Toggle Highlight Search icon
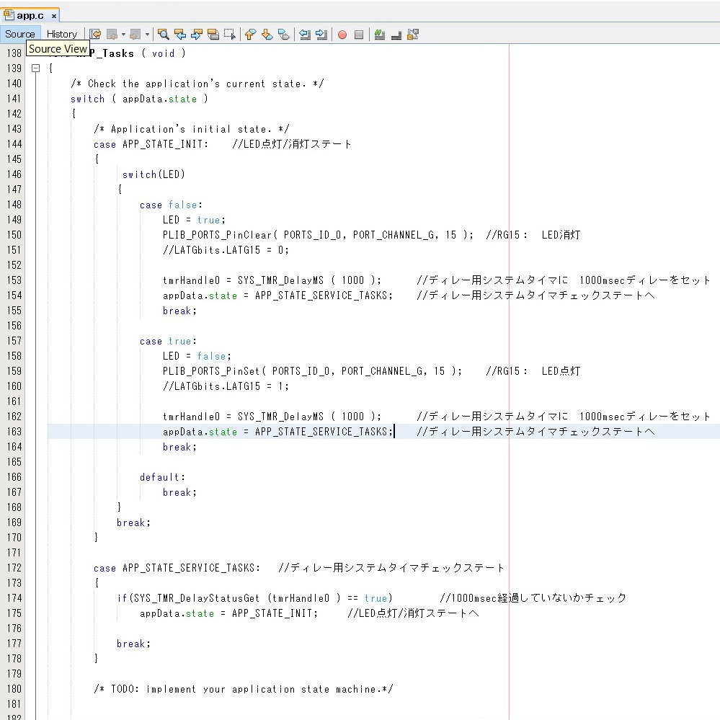Image resolution: width=720 pixels, height=720 pixels. [213, 35]
